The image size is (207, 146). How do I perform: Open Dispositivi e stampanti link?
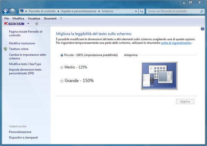[23, 138]
